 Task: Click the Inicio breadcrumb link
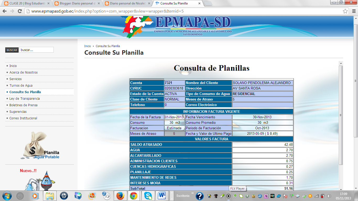tap(88, 46)
